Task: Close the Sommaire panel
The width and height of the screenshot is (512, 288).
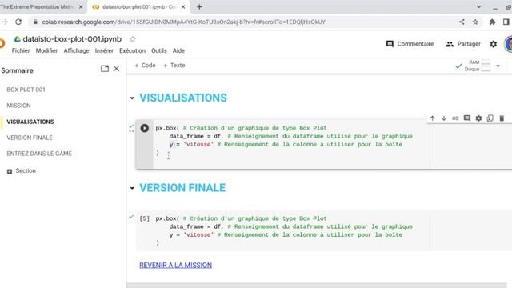Action: pos(116,69)
